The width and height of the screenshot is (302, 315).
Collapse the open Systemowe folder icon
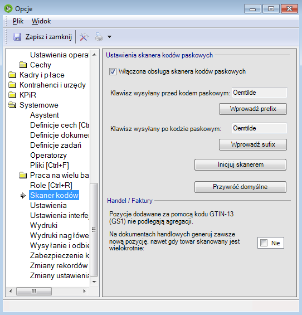[x=12, y=105]
